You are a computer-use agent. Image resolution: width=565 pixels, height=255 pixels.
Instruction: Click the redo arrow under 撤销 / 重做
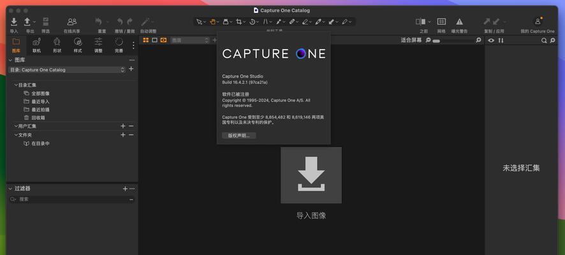coord(129,22)
